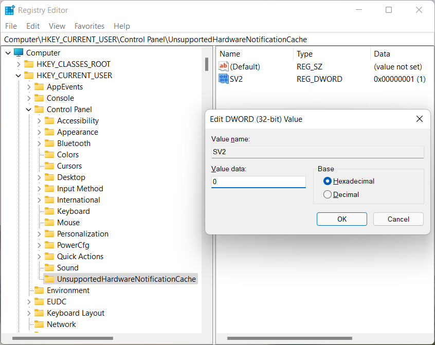Open the Favorites menu

pyautogui.click(x=89, y=26)
